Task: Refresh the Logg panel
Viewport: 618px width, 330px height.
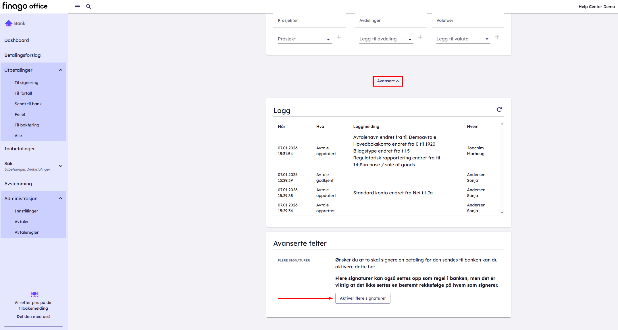Action: click(x=499, y=110)
